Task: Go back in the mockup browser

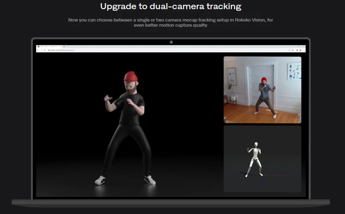Action: pyautogui.click(x=38, y=50)
